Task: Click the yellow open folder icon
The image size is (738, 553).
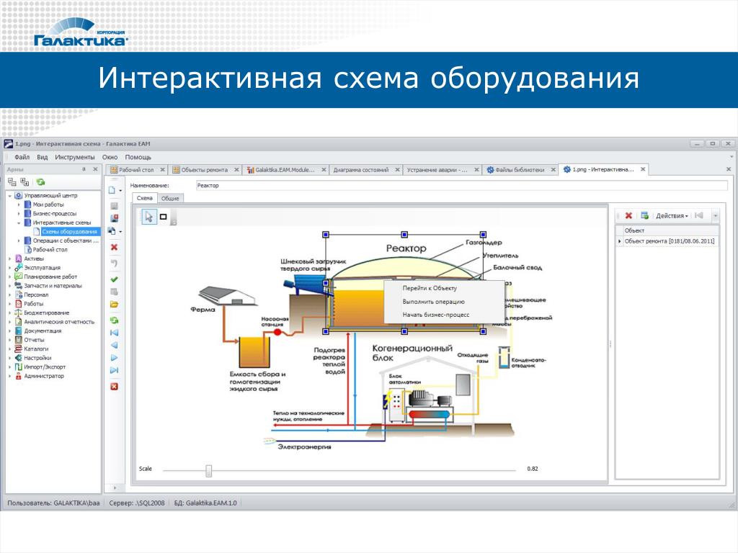Action: [x=114, y=305]
